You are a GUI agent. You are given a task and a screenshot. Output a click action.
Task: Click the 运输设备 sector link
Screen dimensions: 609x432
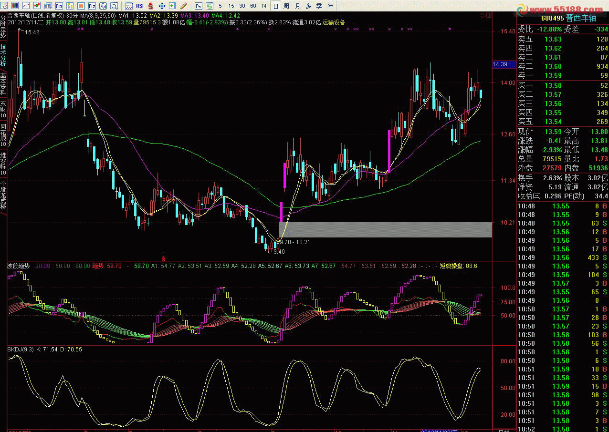point(334,22)
